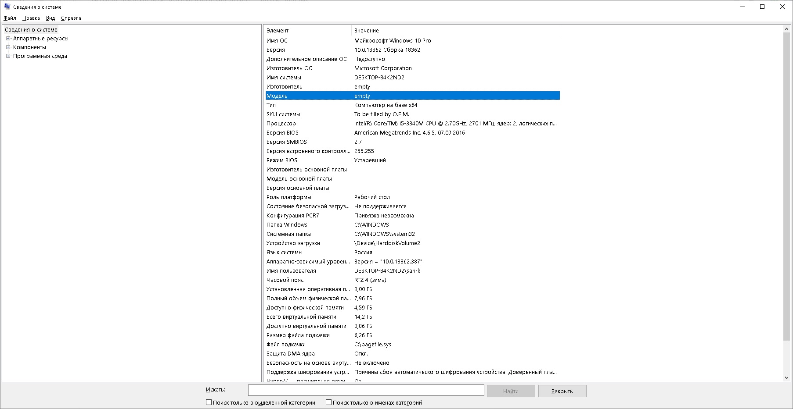Expand the Аппаратные ресурсы tree node

8,39
